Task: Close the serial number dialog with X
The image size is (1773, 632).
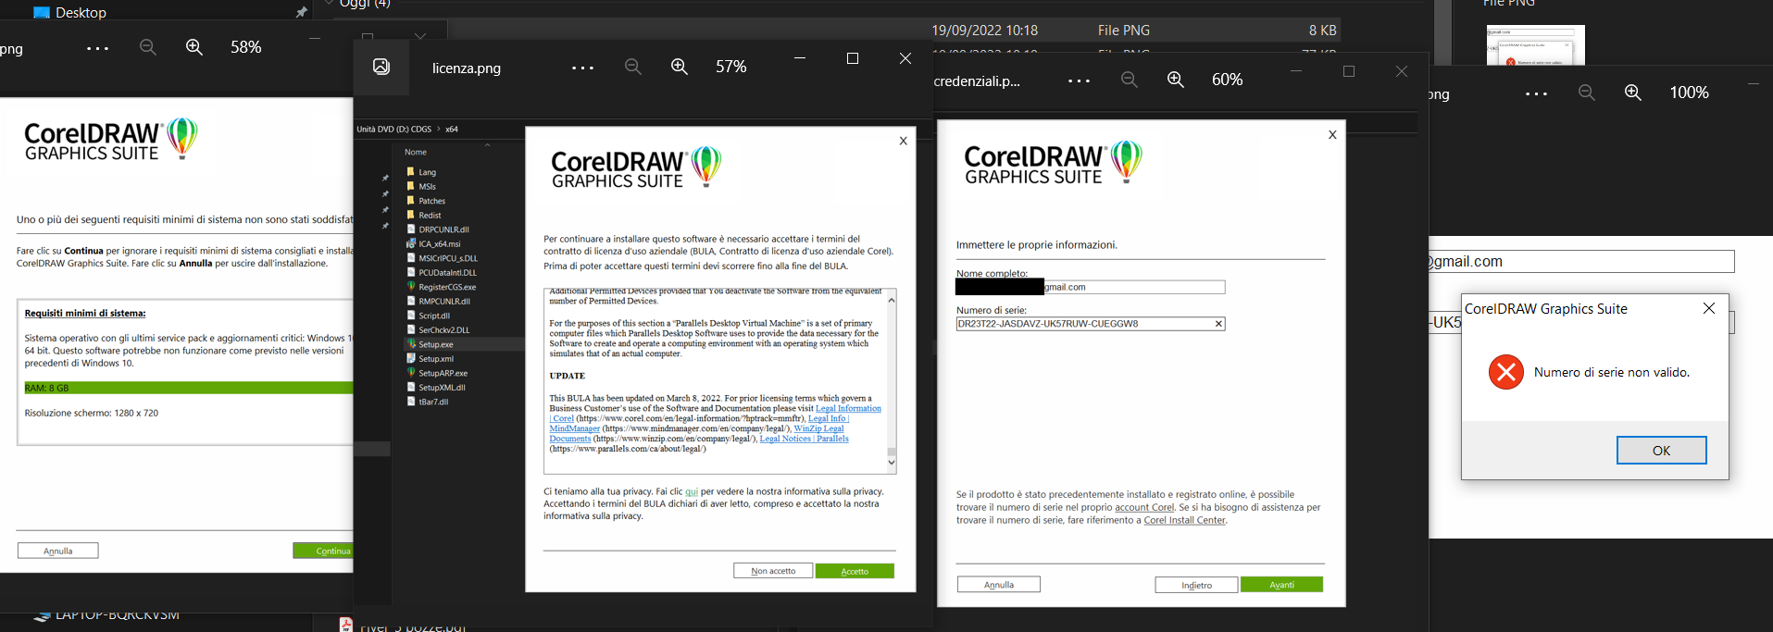Action: click(x=1332, y=135)
